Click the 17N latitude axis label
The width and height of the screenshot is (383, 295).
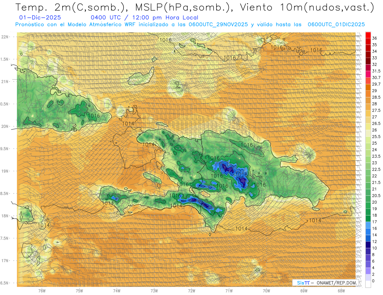pyautogui.click(x=5, y=261)
